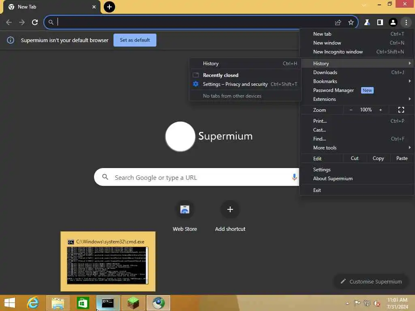Click Customise Supermium button
The width and height of the screenshot is (415, 311).
[x=371, y=282]
